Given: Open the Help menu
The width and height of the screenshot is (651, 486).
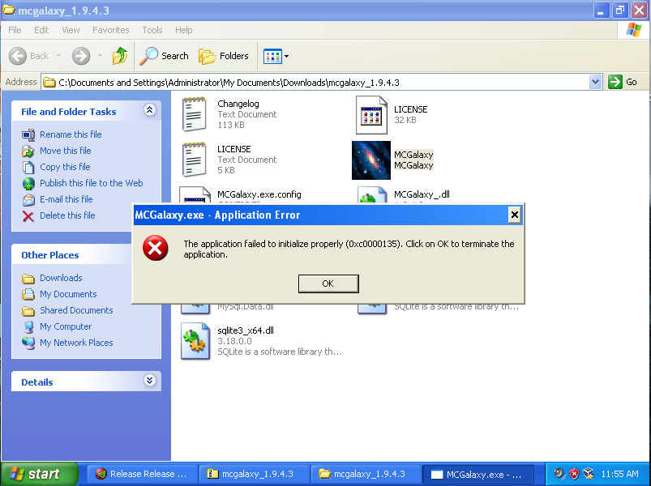Looking at the screenshot, I should click(x=183, y=30).
